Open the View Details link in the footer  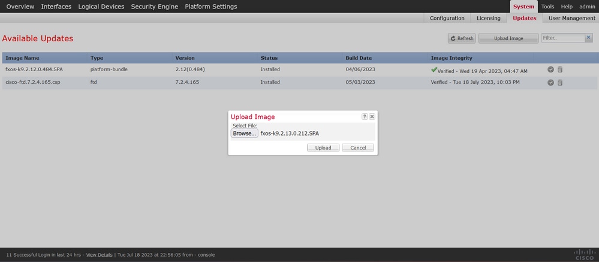click(x=100, y=255)
